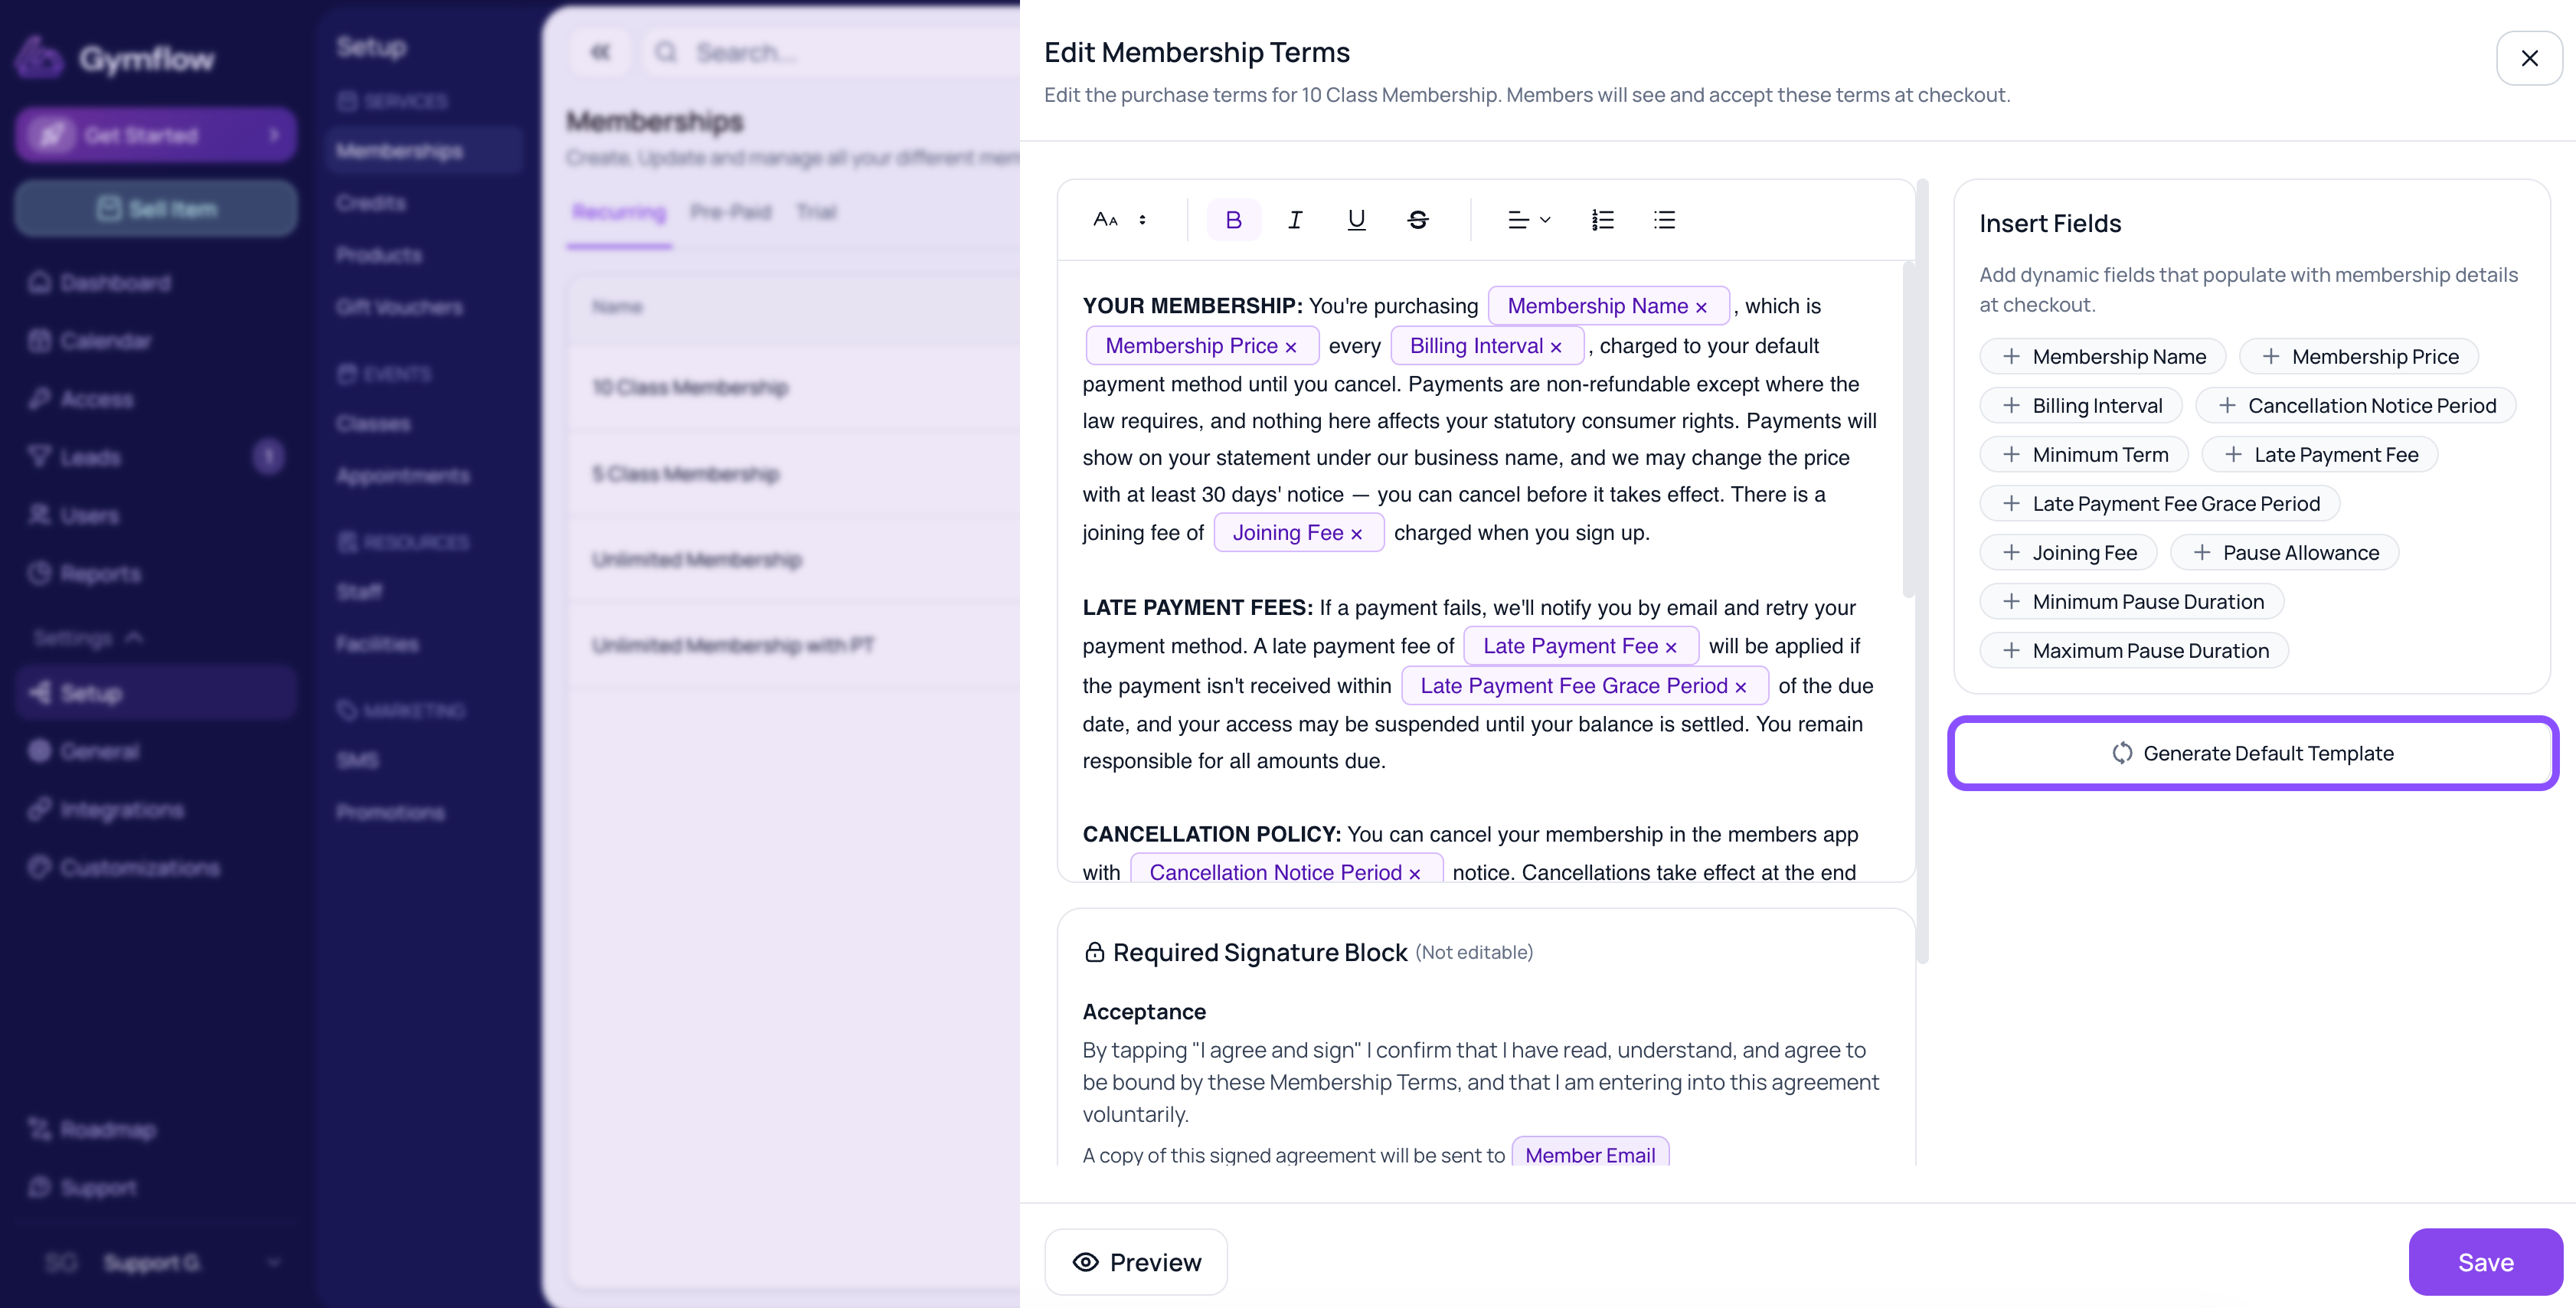
Task: Open the 5 Class Membership row
Action: [795, 473]
